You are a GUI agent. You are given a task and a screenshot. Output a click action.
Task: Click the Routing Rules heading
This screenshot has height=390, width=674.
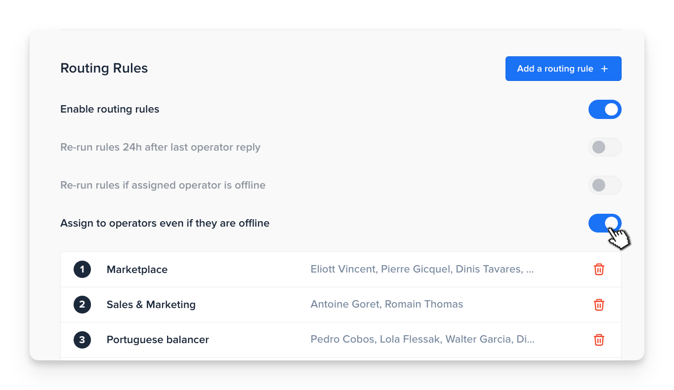[104, 68]
